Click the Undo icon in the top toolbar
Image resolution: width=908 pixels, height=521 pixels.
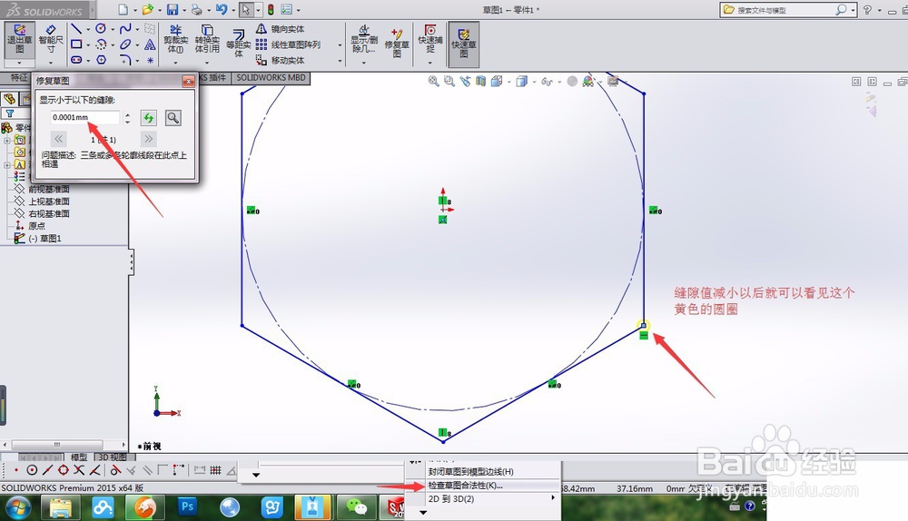tap(222, 9)
